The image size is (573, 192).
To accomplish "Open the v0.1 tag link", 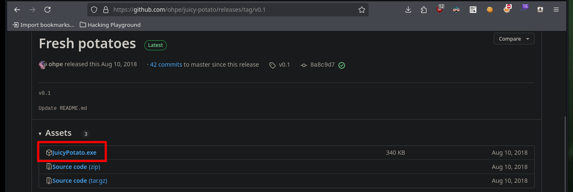I will 285,65.
